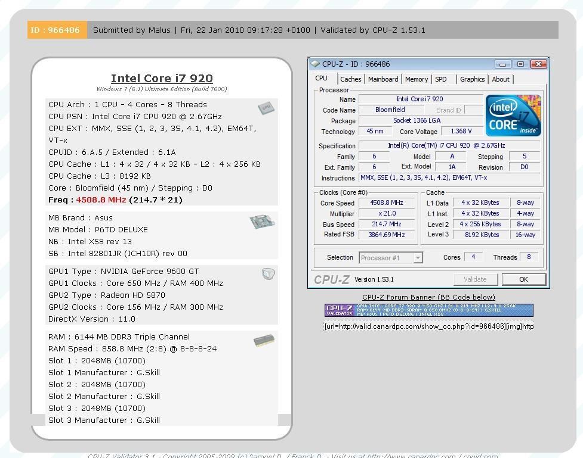Select the CPU tab
Image resolution: width=583 pixels, height=458 pixels.
pos(321,78)
